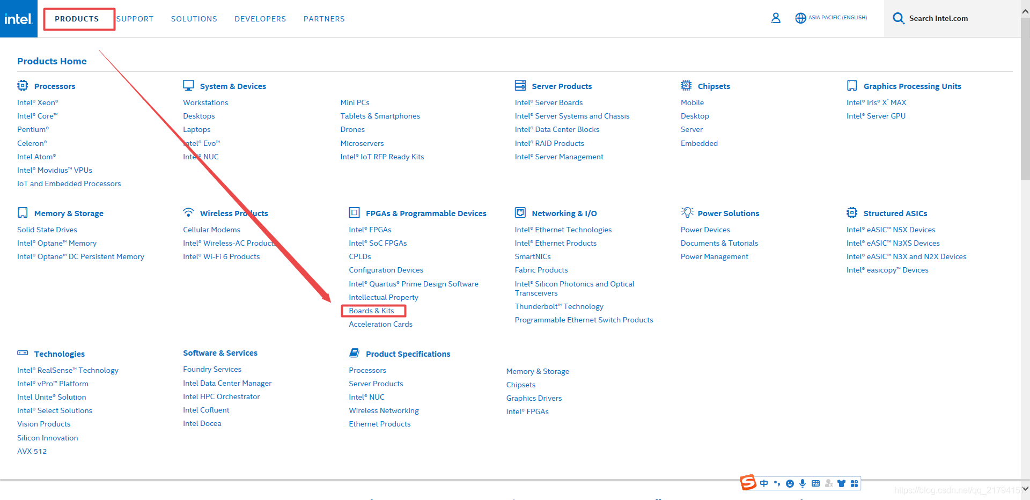Open the SUPPORT menu

coord(135,19)
